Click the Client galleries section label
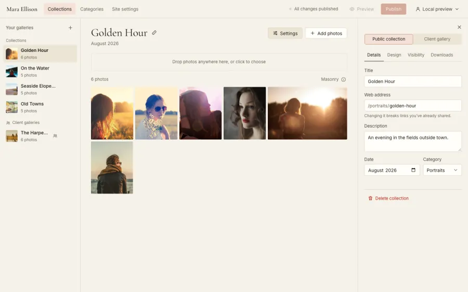 [x=25, y=122]
